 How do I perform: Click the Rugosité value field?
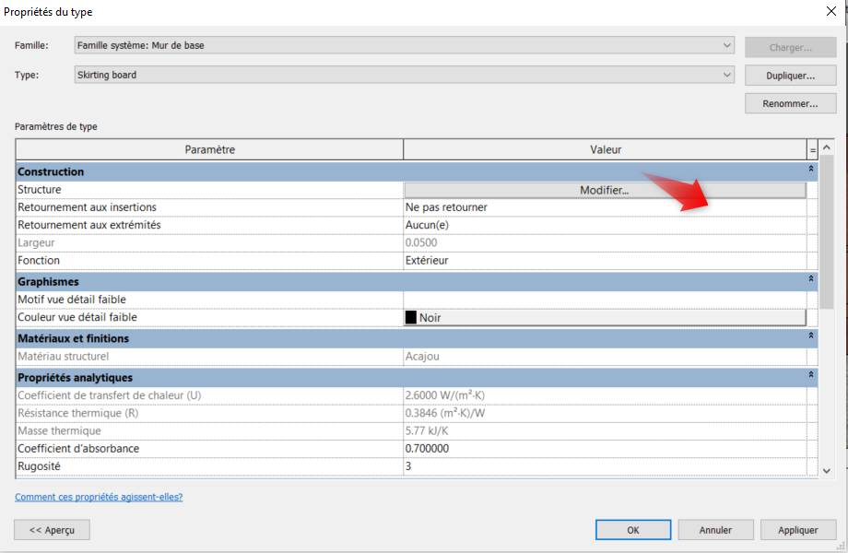[604, 467]
